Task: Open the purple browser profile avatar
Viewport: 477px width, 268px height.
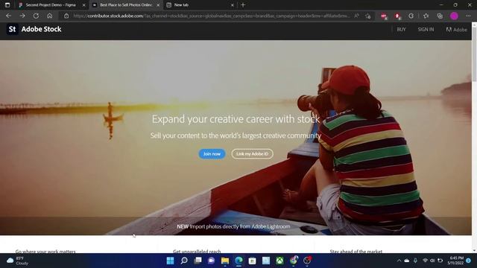Action: 454,16
